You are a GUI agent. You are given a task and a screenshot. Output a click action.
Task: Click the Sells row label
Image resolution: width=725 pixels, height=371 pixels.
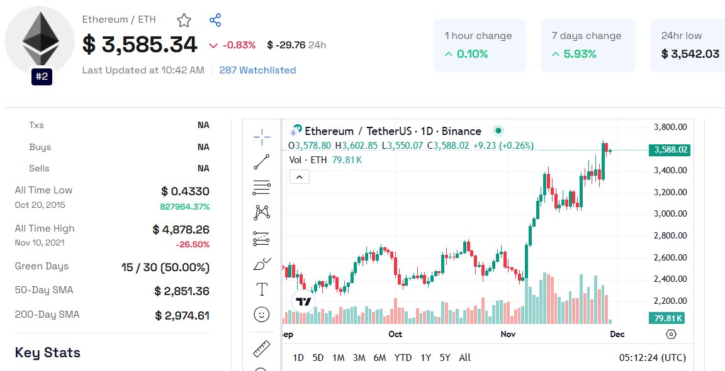[x=39, y=168]
